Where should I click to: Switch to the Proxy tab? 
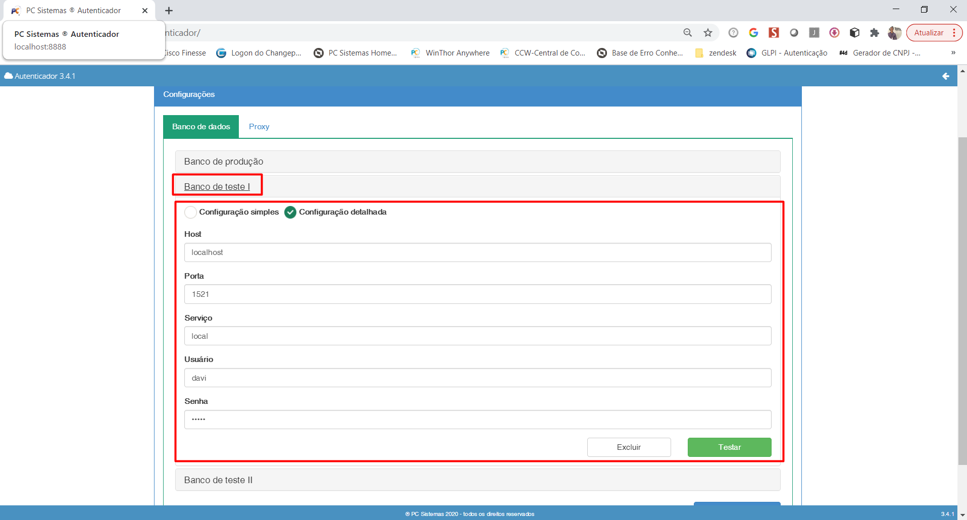[x=259, y=127]
